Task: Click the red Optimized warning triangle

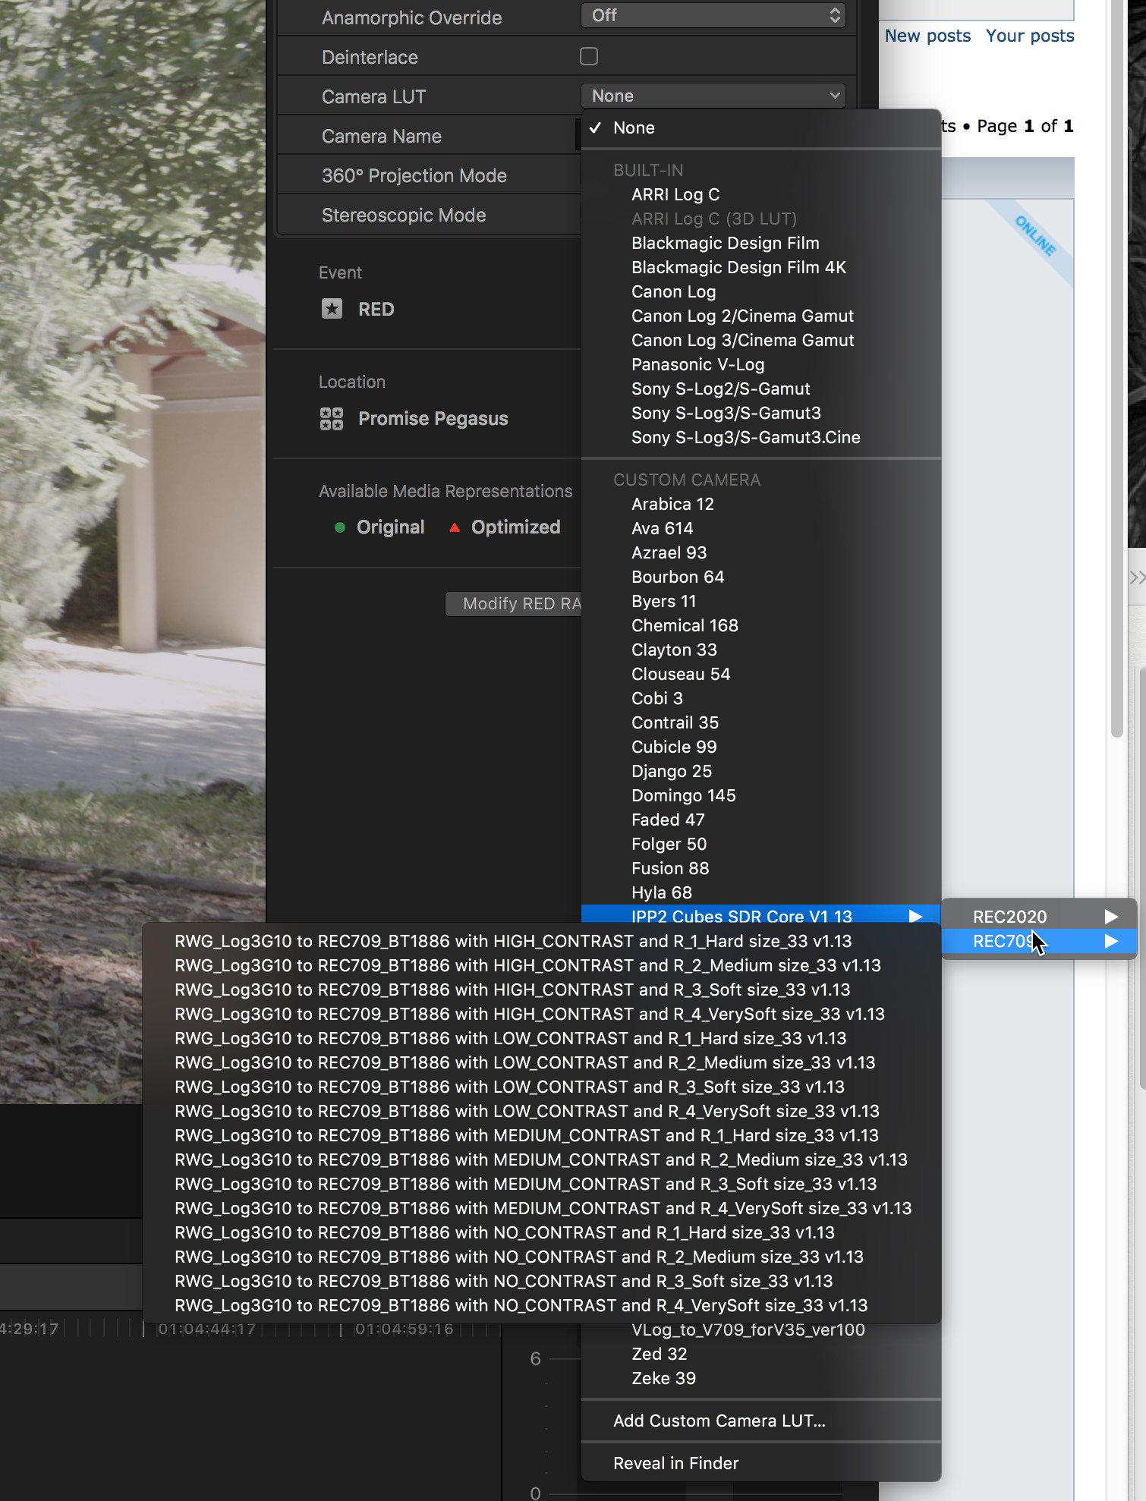Action: pyautogui.click(x=455, y=527)
